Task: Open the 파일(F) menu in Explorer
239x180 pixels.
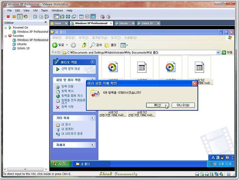Action: click(x=57, y=38)
